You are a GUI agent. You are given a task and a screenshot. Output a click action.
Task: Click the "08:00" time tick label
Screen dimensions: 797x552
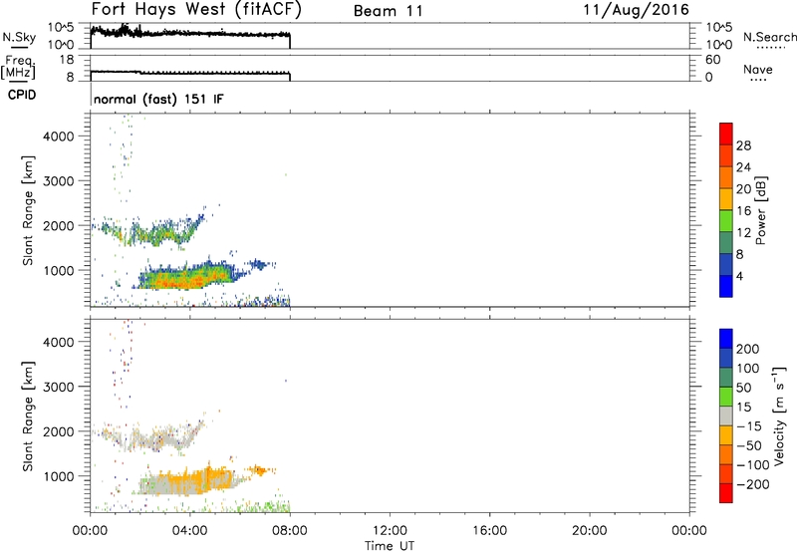(x=290, y=531)
